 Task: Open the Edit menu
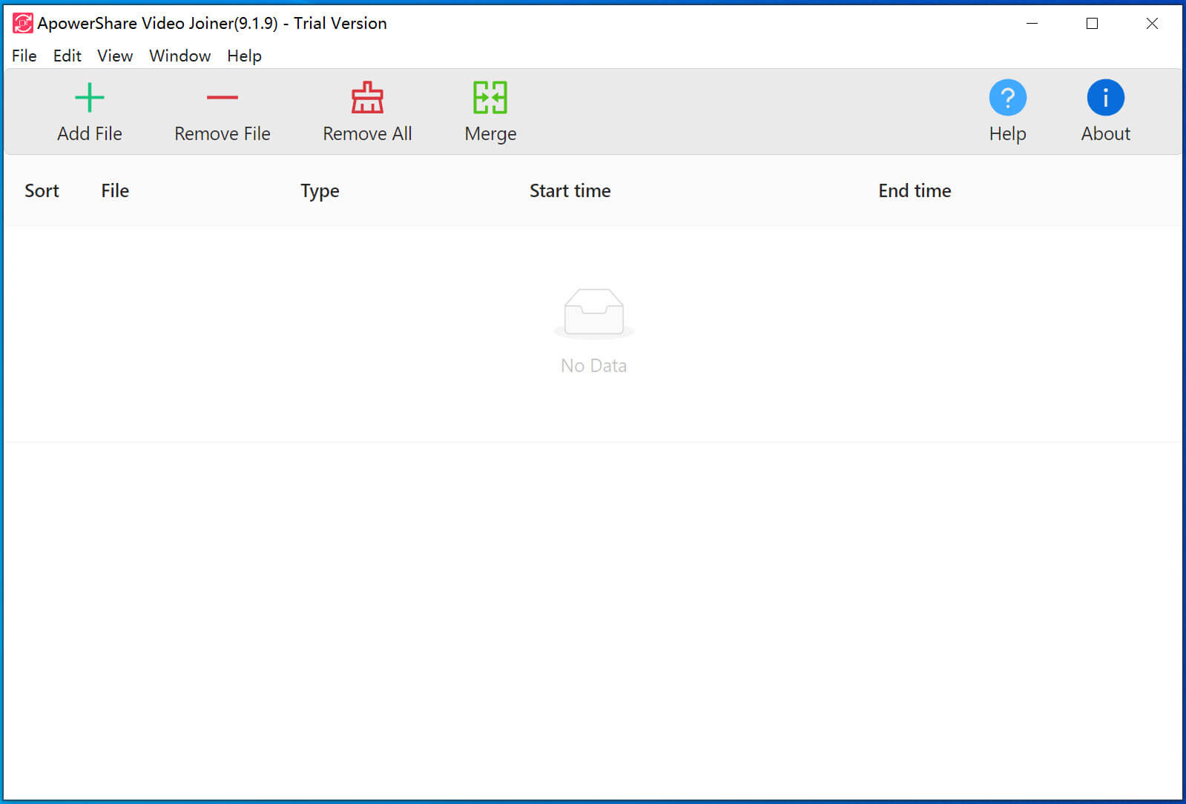tap(67, 56)
